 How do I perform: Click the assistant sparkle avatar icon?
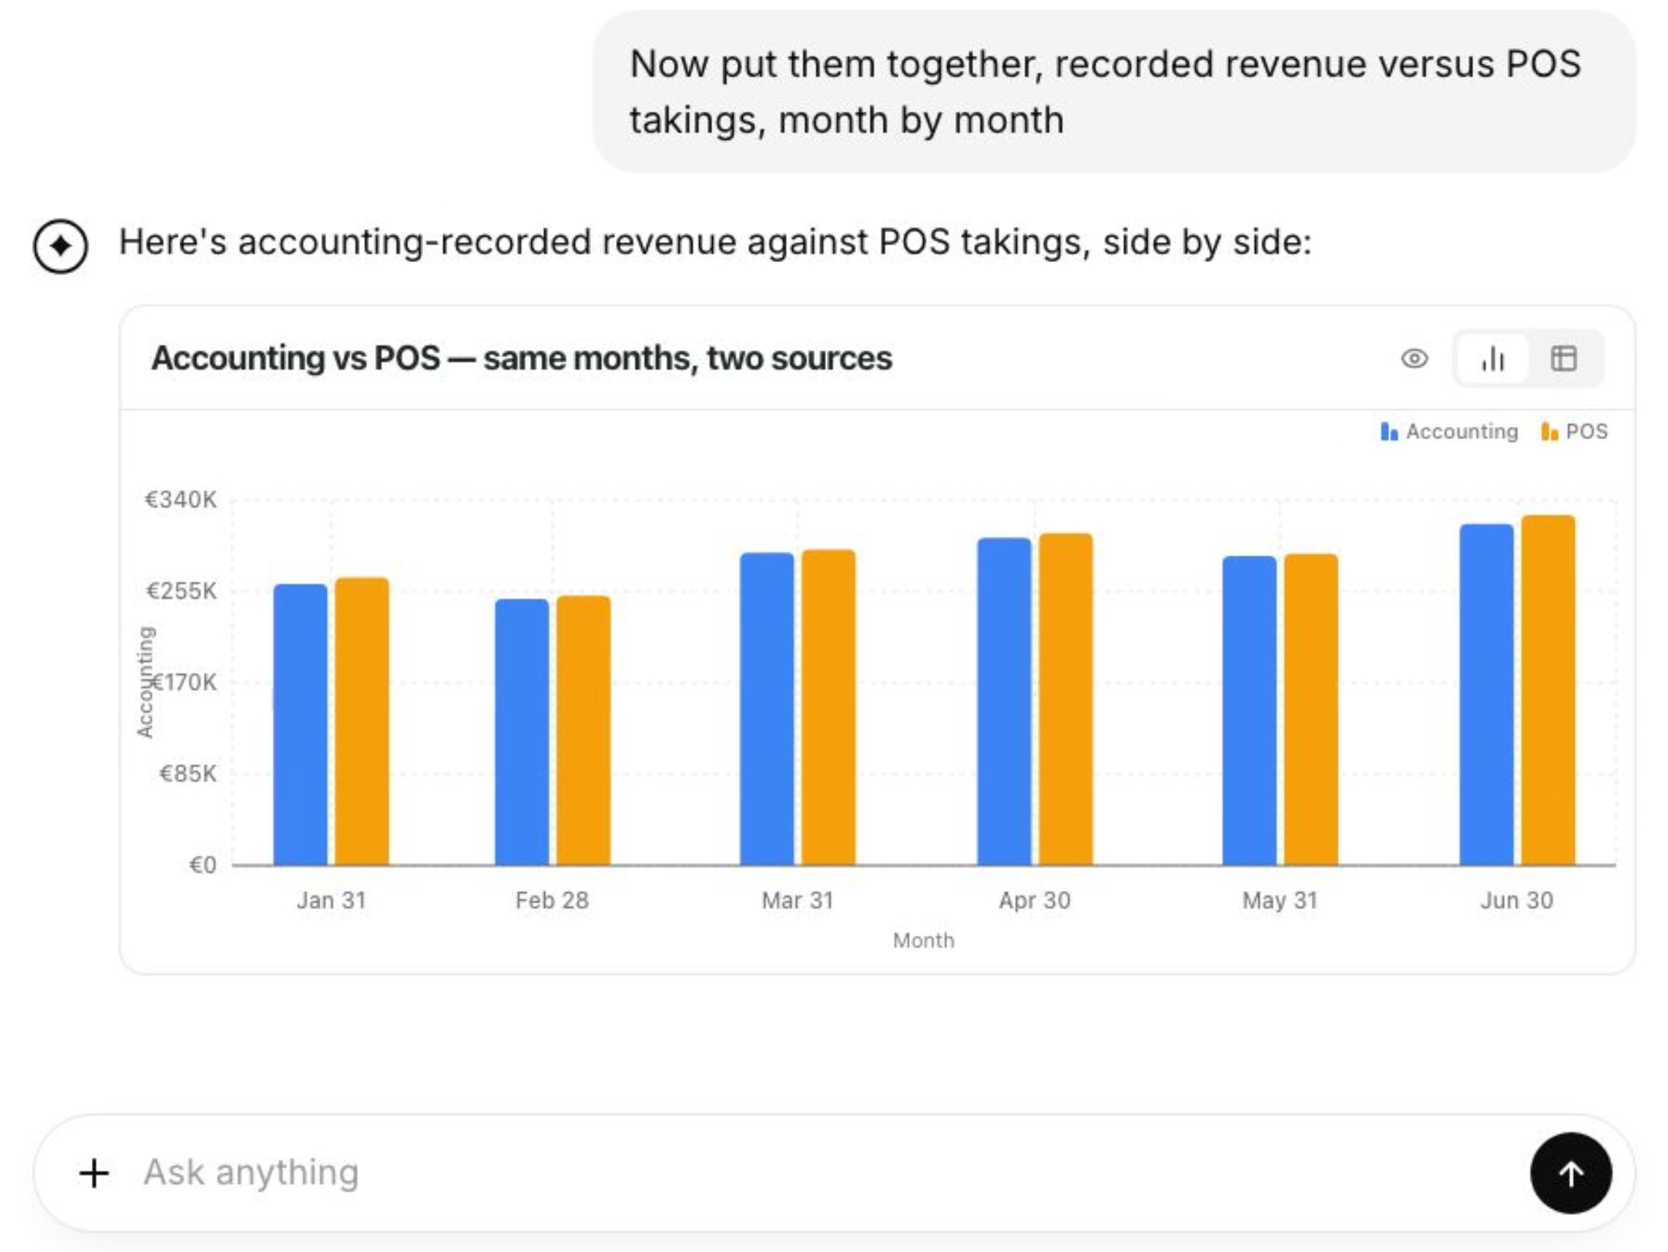tap(61, 246)
